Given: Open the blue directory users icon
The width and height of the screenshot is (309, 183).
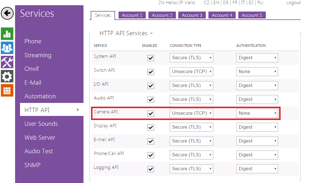Looking at the screenshot, I should pyautogui.click(x=7, y=48).
